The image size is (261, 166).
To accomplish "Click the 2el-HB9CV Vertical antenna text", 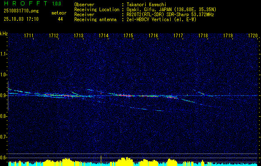I will click(161, 20).
